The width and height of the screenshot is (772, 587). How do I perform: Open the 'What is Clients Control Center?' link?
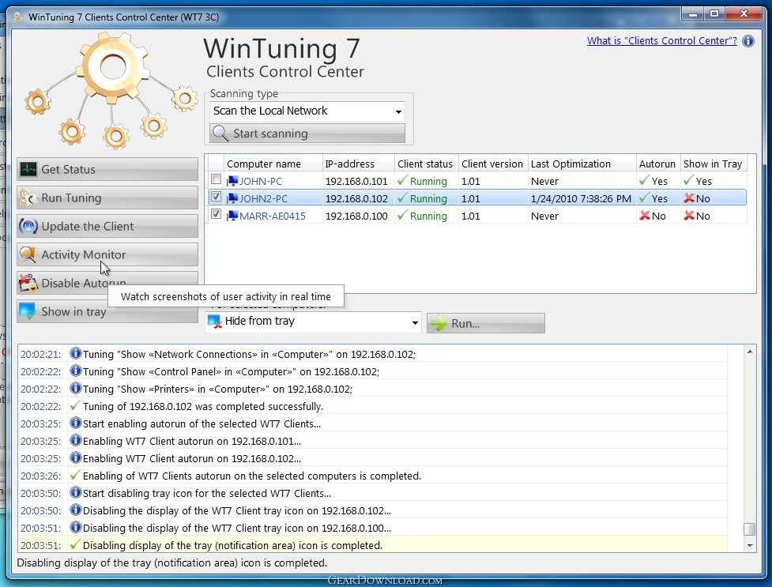(x=661, y=41)
